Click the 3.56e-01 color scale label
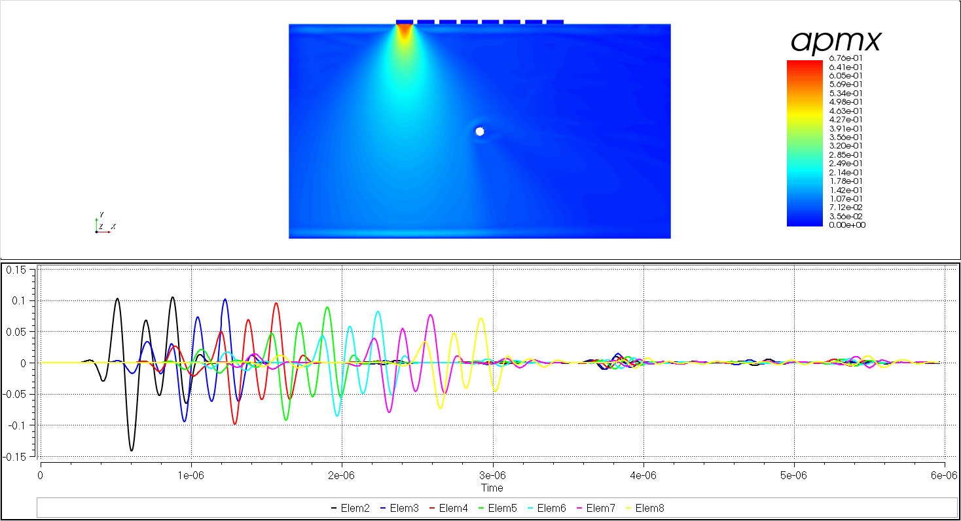Image resolution: width=961 pixels, height=521 pixels. pos(845,137)
